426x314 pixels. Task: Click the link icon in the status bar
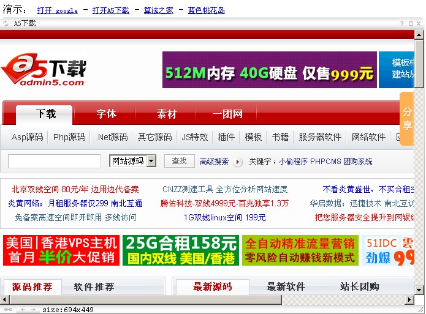(8, 309)
